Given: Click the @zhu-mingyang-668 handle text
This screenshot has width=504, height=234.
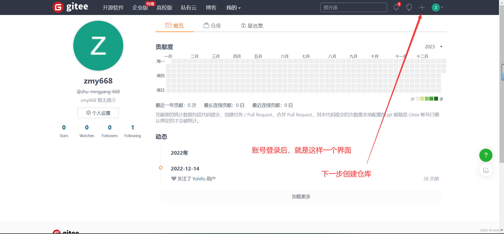Looking at the screenshot, I should click(x=98, y=92).
